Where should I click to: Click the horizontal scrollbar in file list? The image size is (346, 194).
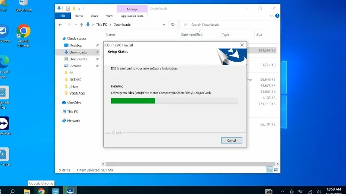click(190, 164)
